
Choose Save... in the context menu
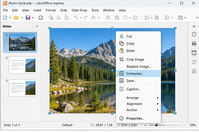138,81
